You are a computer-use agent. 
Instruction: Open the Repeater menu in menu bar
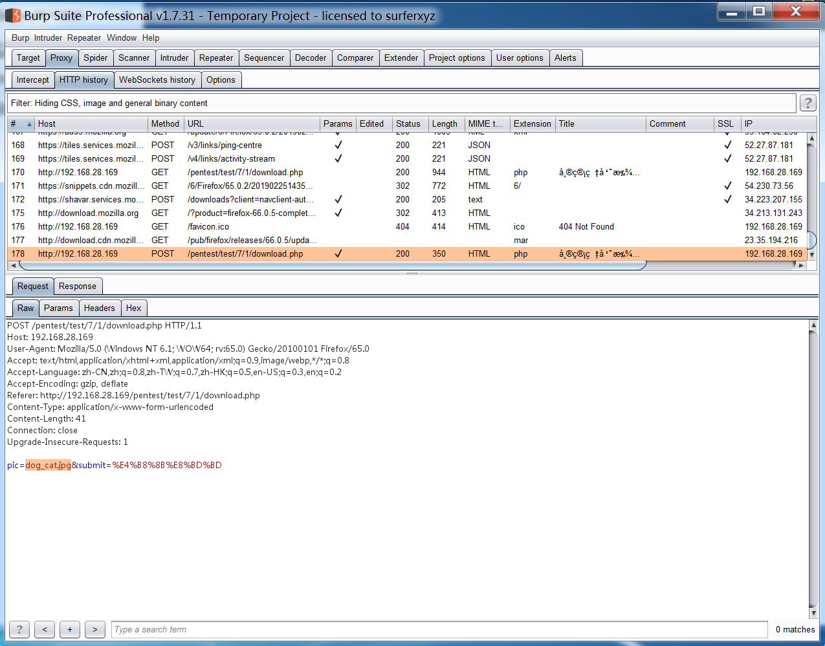coord(84,38)
